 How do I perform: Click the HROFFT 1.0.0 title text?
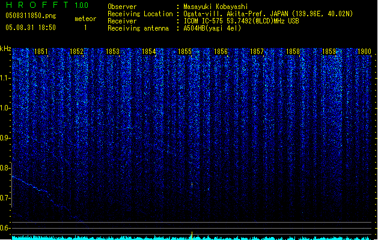pos(47,5)
